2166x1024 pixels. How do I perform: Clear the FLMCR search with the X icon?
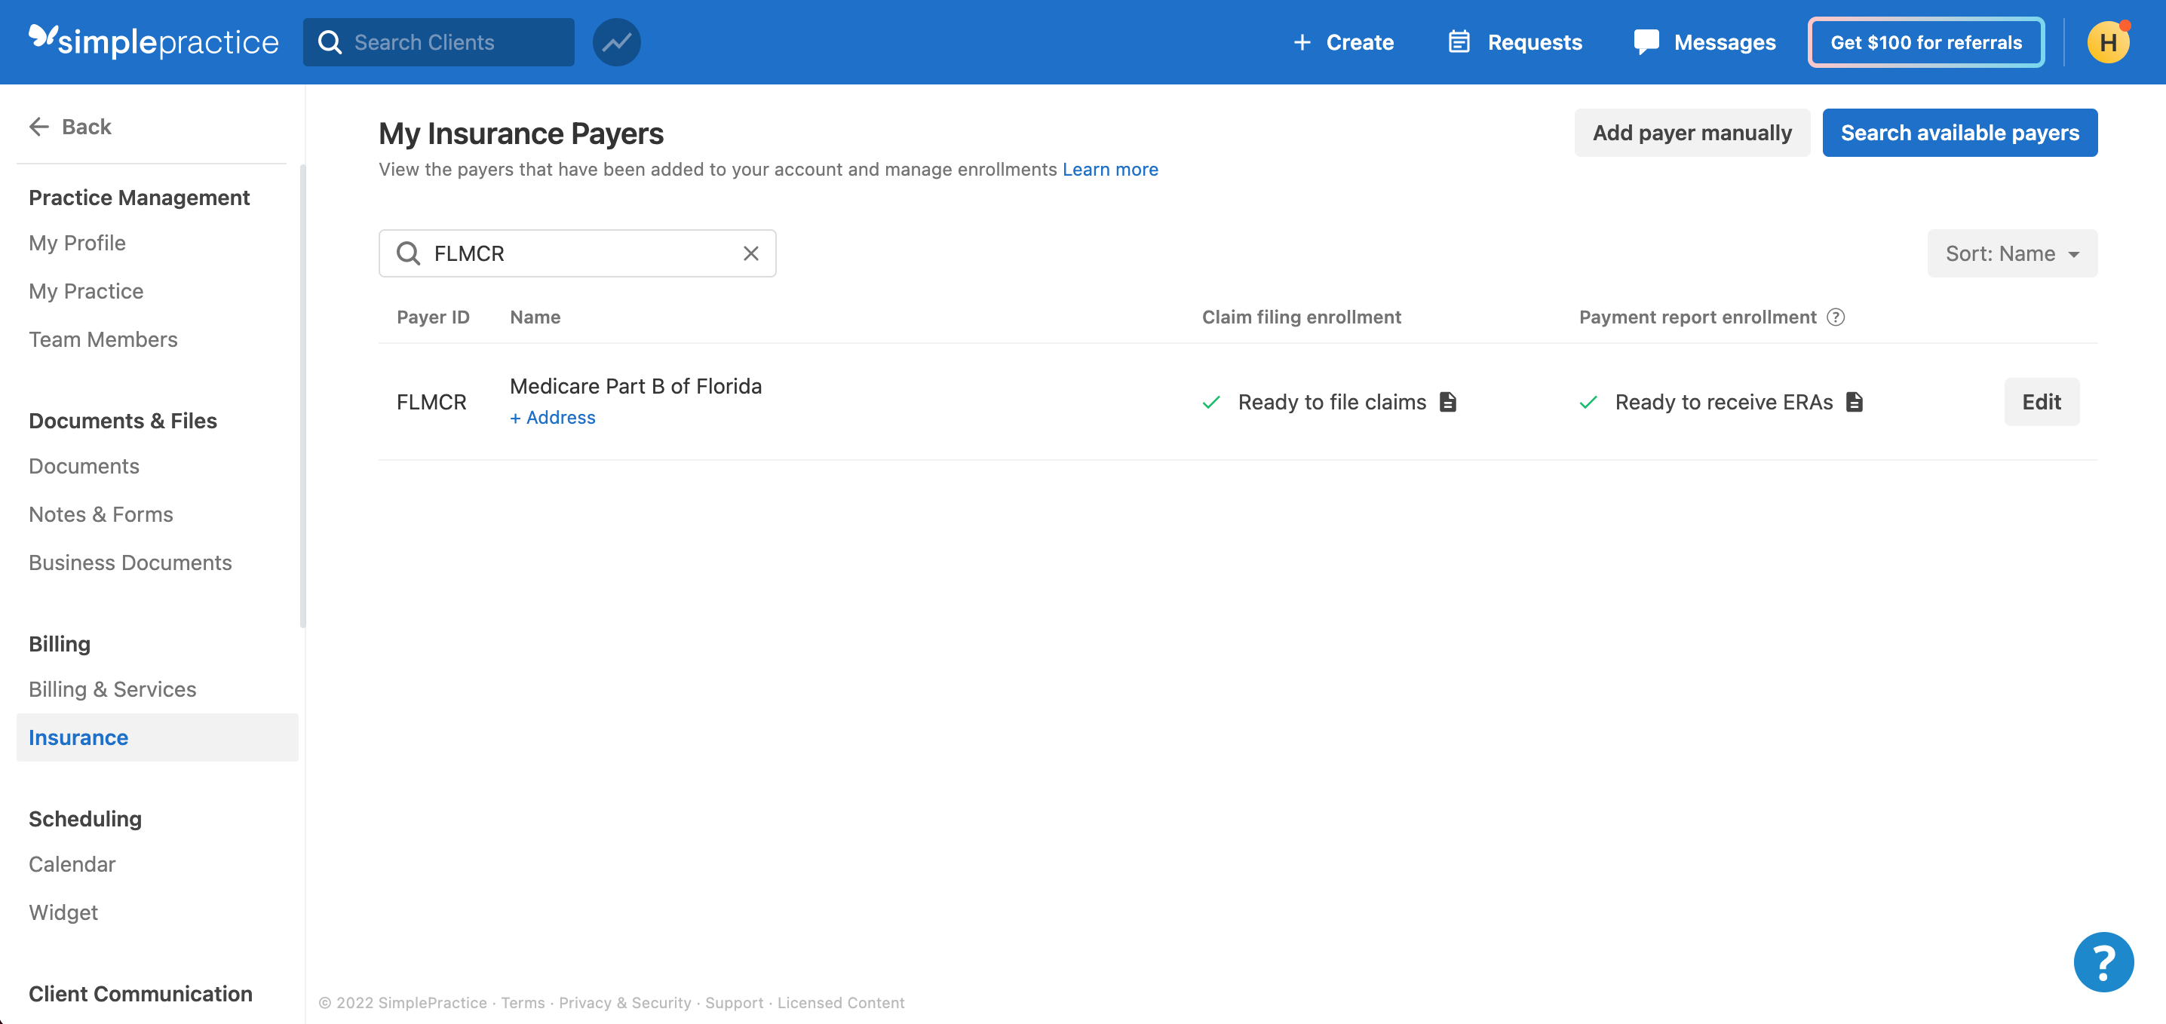pyautogui.click(x=750, y=253)
